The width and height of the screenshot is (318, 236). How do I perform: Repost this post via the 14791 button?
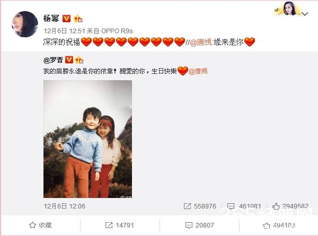(120, 225)
